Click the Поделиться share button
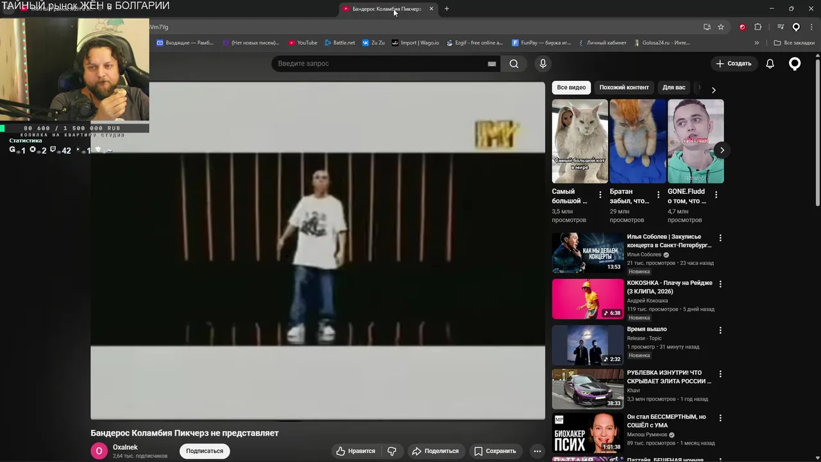This screenshot has width=821, height=462. [x=436, y=451]
